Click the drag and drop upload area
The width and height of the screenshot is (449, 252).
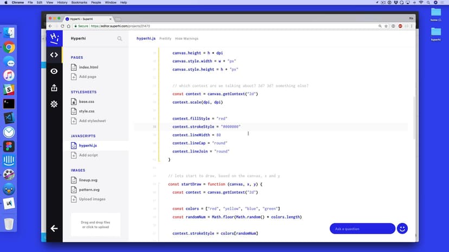click(96, 225)
